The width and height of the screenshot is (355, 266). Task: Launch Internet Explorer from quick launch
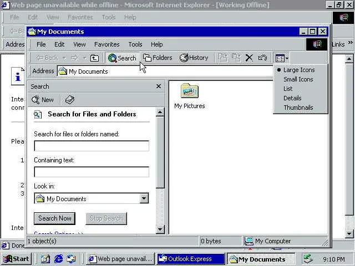[x=58, y=259]
